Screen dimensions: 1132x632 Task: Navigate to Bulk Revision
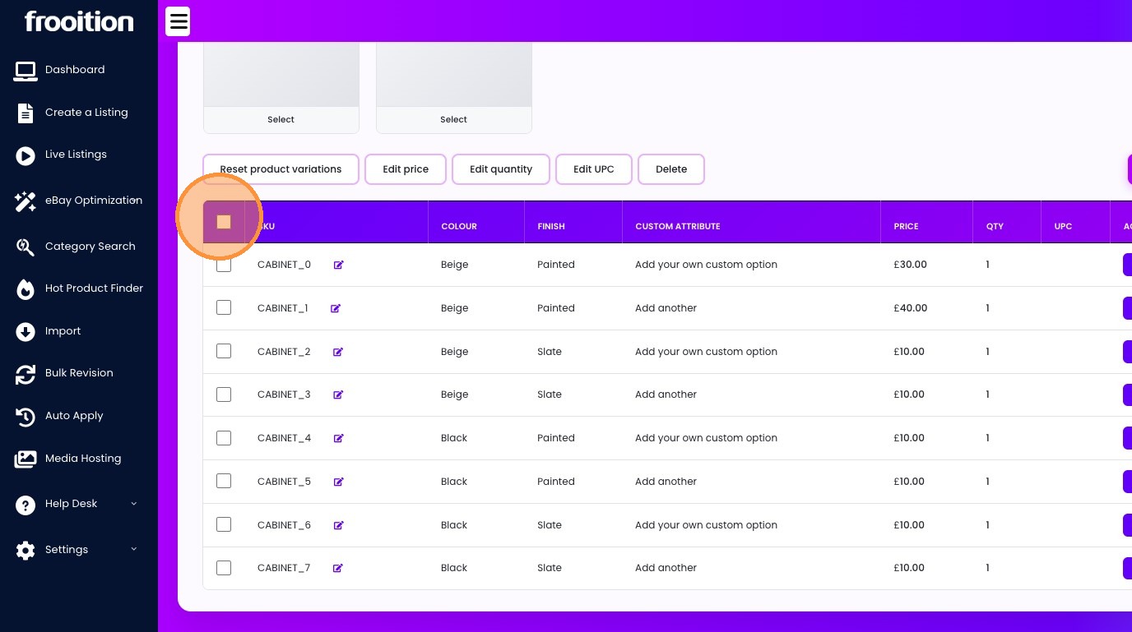[x=79, y=373]
